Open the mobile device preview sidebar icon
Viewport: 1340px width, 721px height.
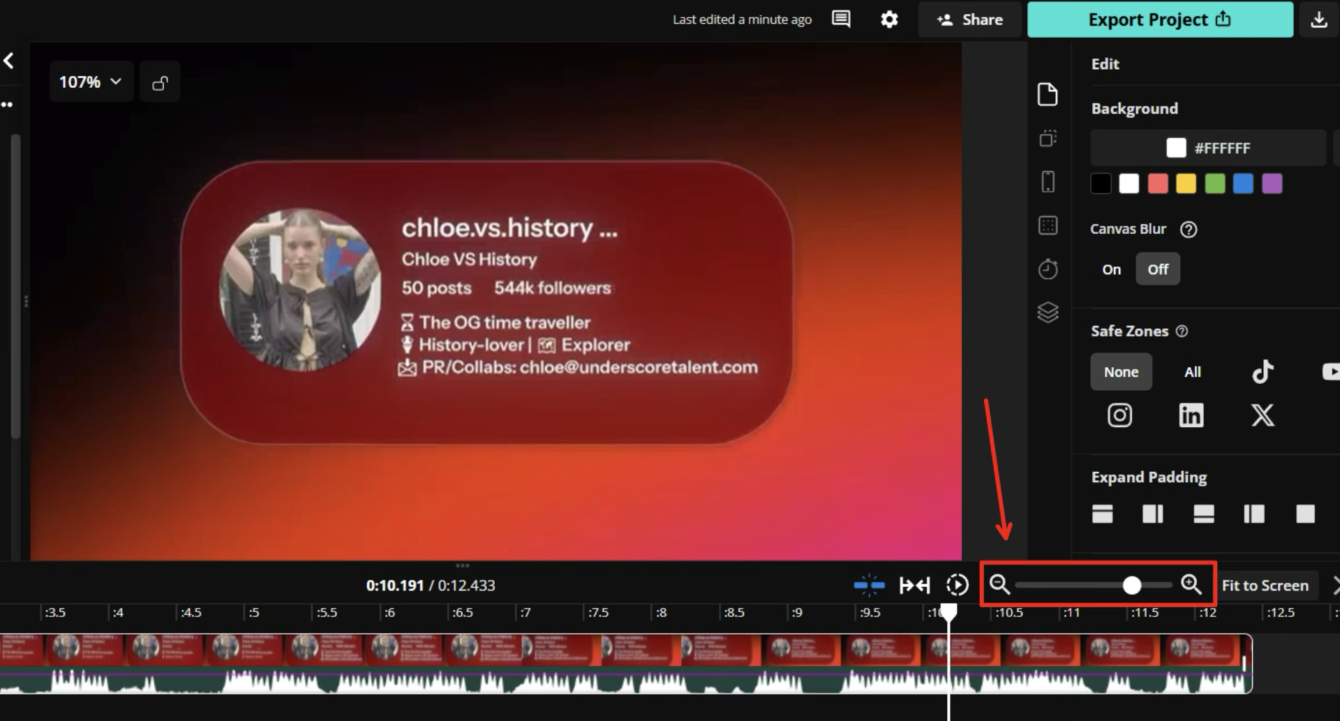[1048, 181]
